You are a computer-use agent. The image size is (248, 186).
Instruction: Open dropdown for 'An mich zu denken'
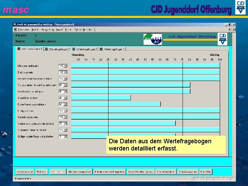point(65,98)
